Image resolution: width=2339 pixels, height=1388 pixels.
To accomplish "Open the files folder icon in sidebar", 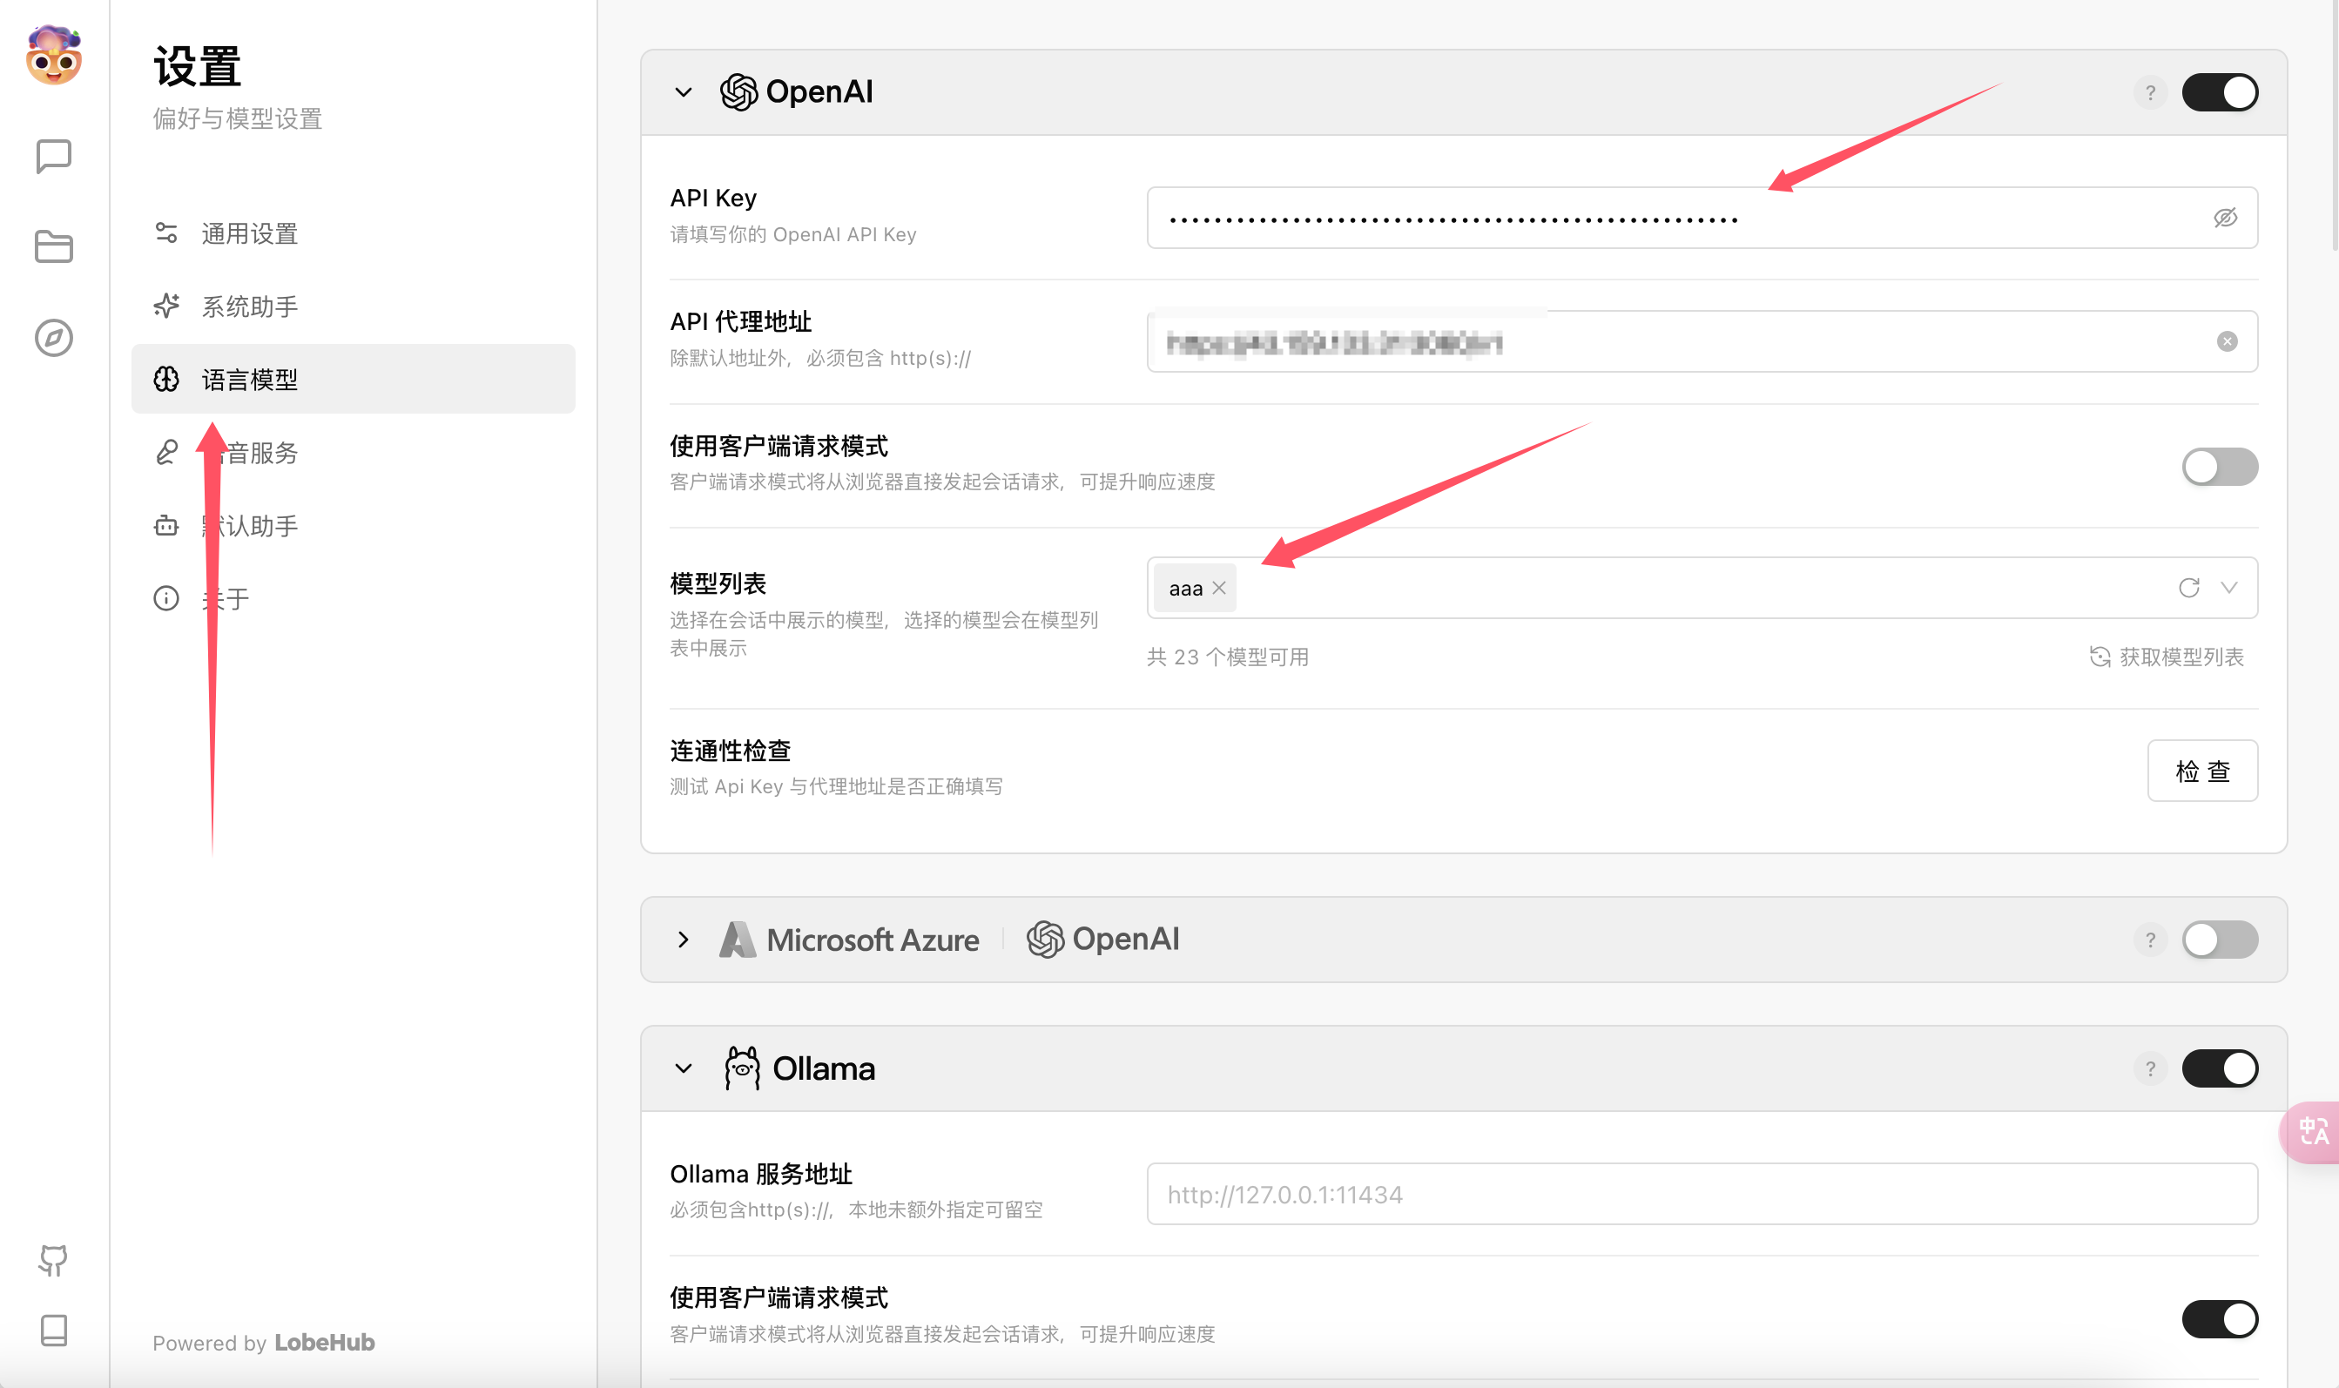I will 53,247.
